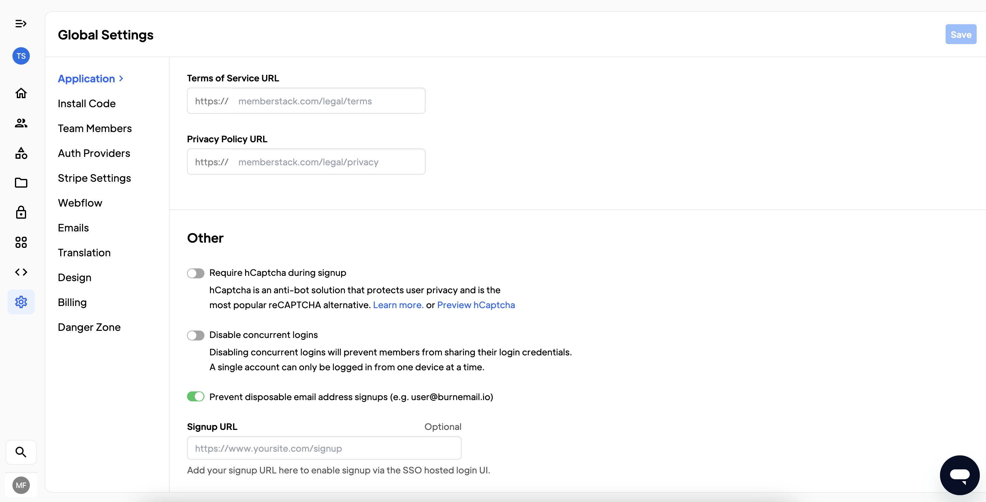The width and height of the screenshot is (986, 502).
Task: Enable Require hCaptcha during signup toggle
Action: coord(196,273)
